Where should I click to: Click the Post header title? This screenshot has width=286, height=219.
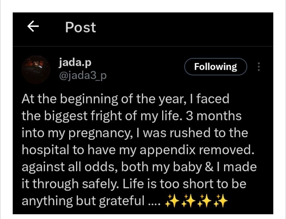81,27
